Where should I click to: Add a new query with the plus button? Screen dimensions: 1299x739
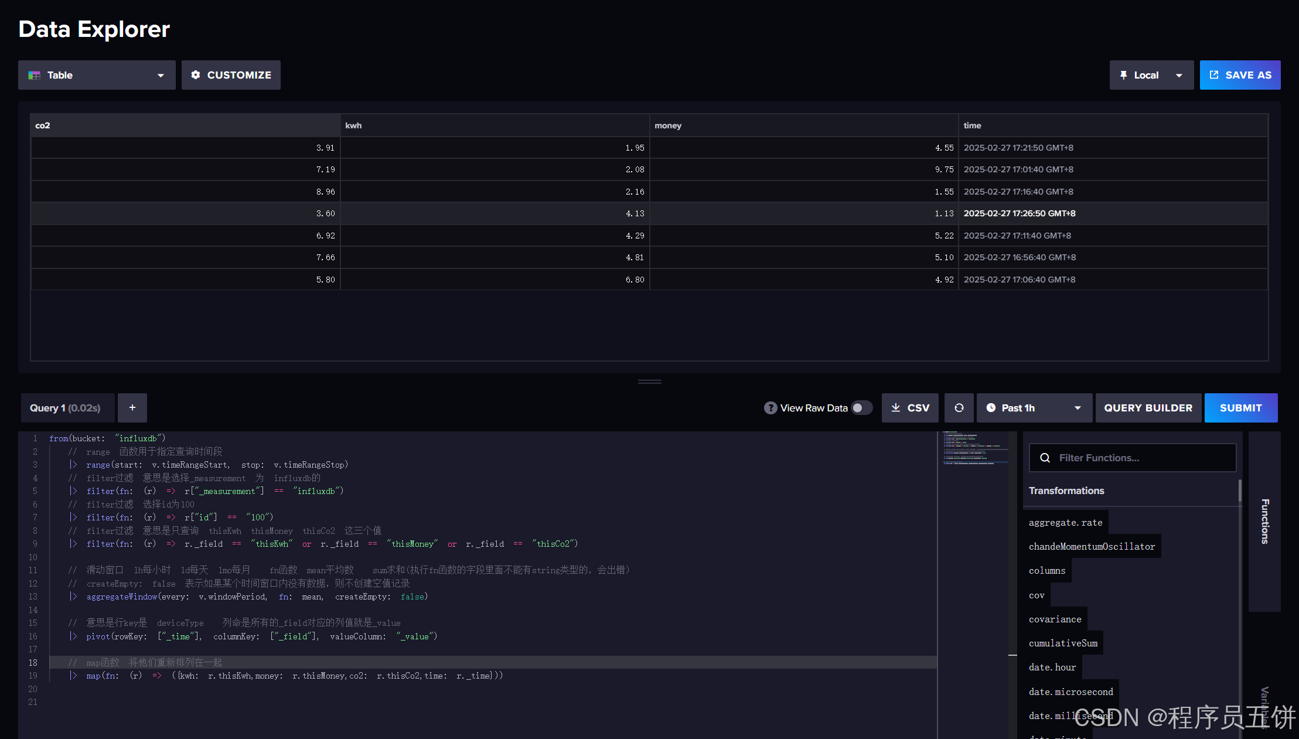(x=132, y=407)
